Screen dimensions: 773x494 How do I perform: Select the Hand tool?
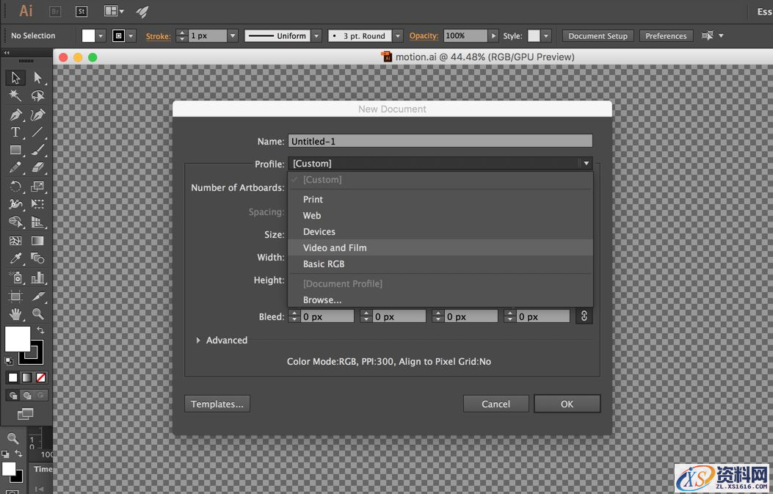tap(15, 314)
